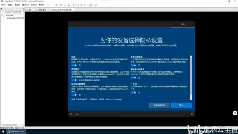The image size is (238, 134).
Task: Open the 帮助(H) menu
Action: (x=42, y=5)
